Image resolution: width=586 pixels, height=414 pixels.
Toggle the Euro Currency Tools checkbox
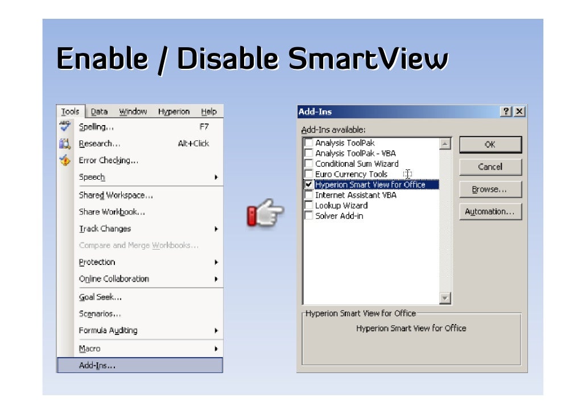(309, 174)
